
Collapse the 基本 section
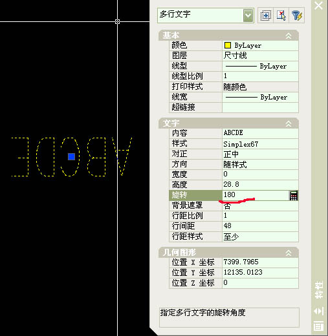pyautogui.click(x=289, y=36)
